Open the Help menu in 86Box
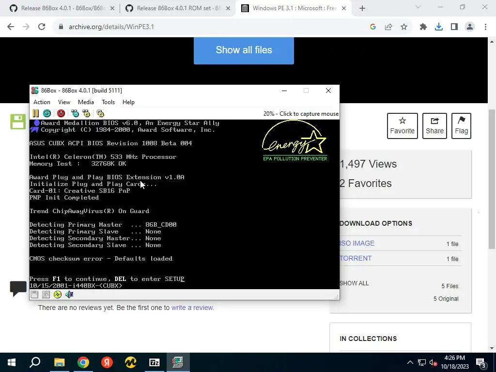Viewport: 496px width, 372px height. [128, 102]
